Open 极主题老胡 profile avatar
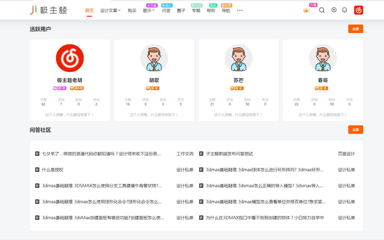Viewport: 384px width, 240px height. point(70,58)
